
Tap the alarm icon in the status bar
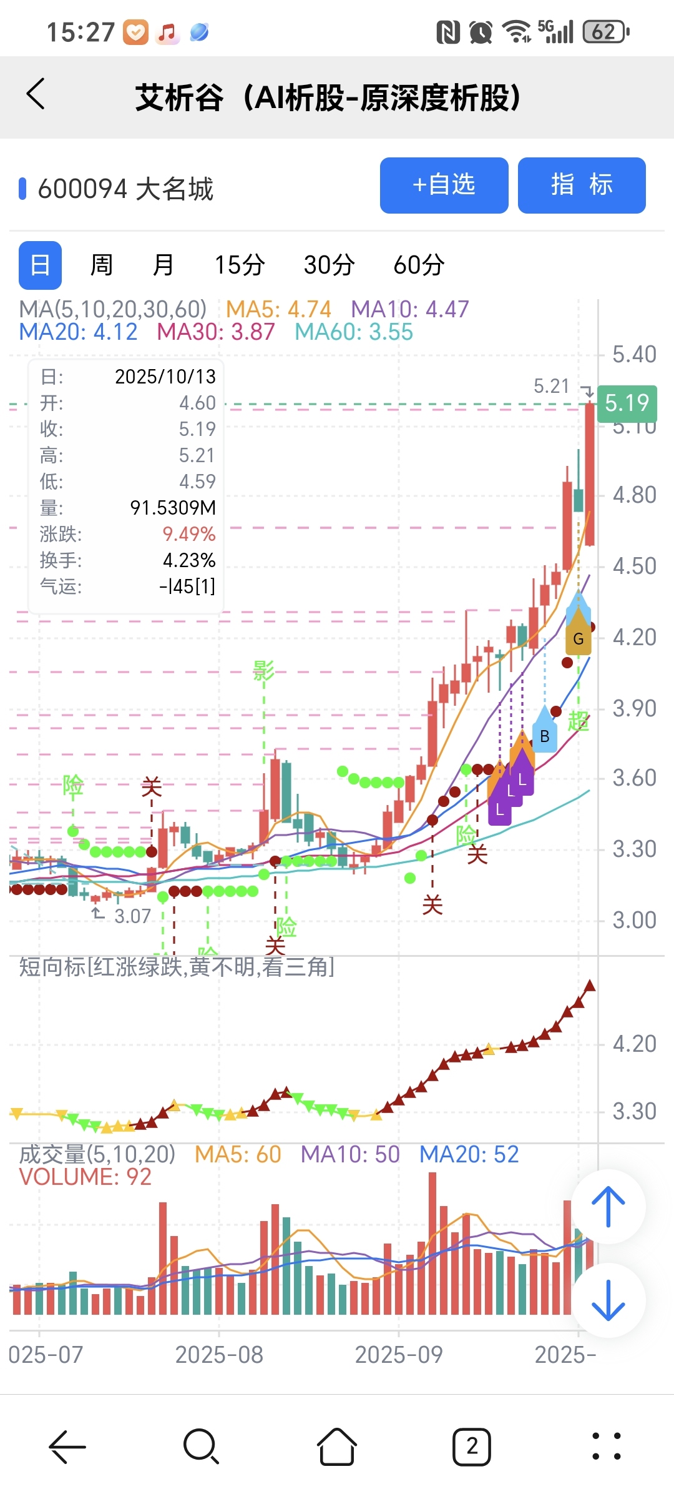(481, 32)
